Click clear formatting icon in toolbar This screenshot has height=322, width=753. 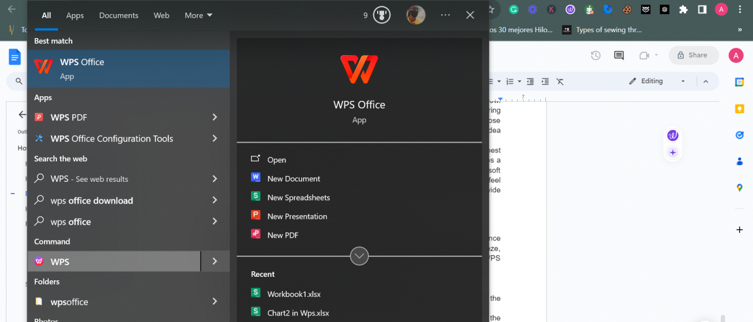tap(560, 82)
